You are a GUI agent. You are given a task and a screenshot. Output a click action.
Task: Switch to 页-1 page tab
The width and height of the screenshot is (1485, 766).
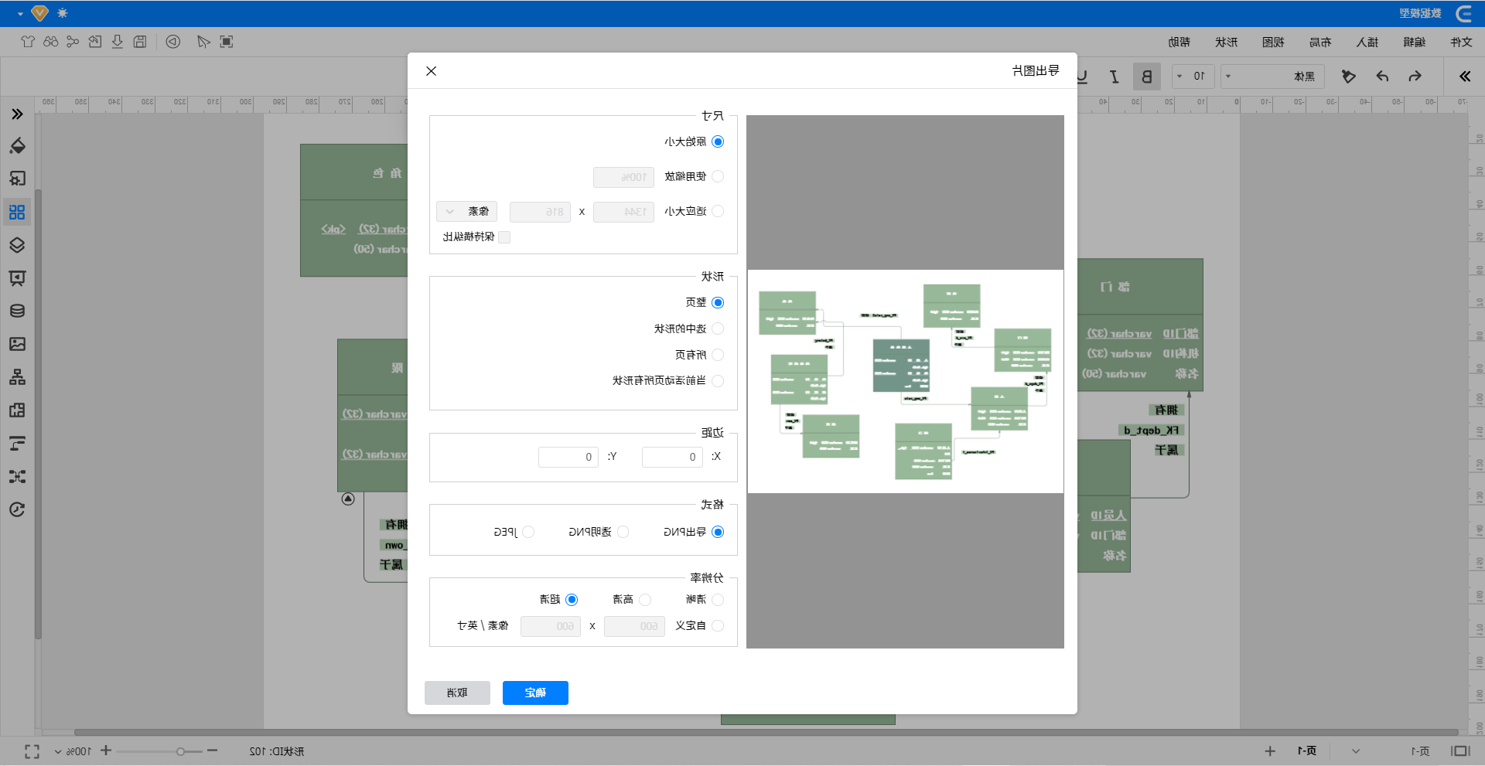1307,751
